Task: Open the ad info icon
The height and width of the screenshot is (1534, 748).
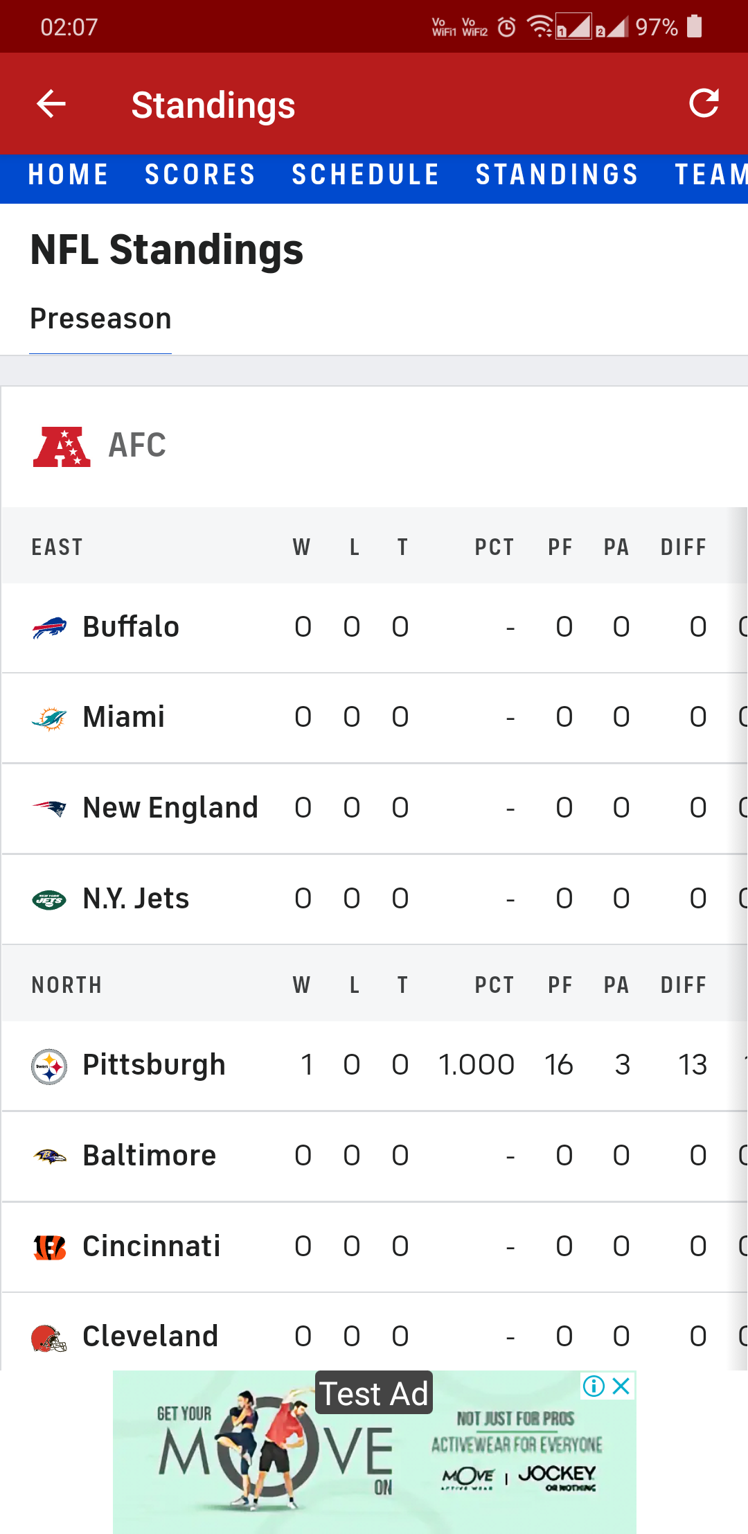Action: 594,1386
